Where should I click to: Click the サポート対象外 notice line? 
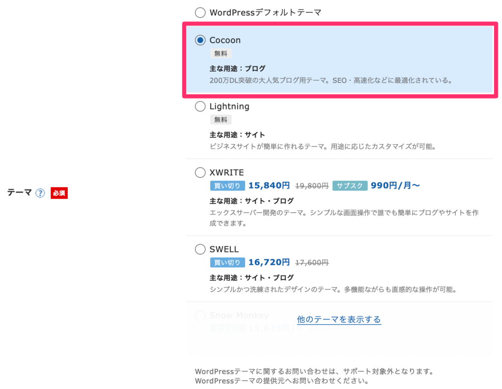pyautogui.click(x=314, y=371)
